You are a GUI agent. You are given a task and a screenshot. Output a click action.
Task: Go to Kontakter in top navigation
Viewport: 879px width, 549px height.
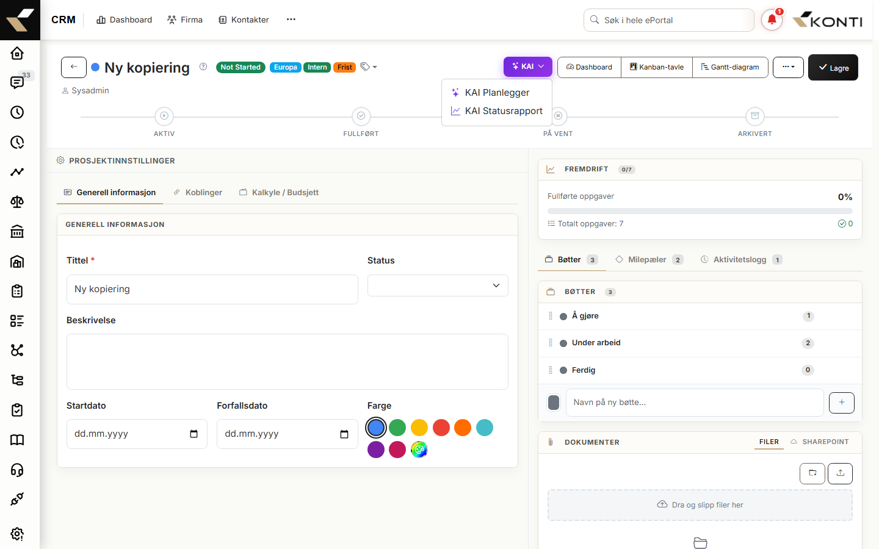click(244, 20)
